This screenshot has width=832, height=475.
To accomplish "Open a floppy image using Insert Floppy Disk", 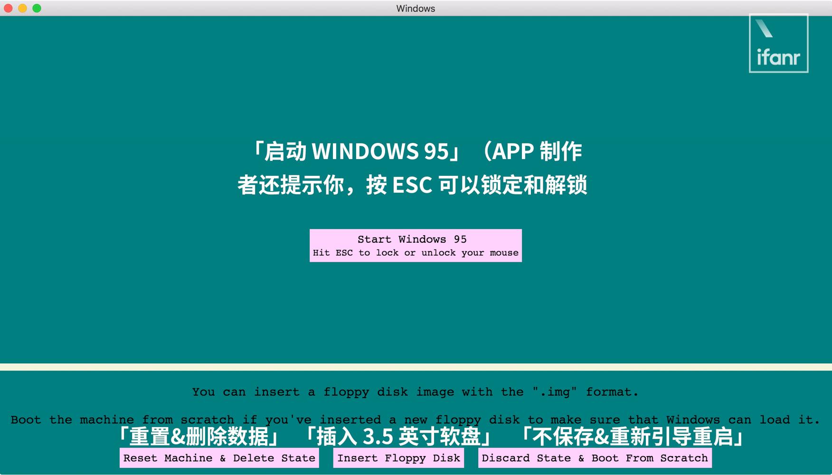I will pos(398,457).
